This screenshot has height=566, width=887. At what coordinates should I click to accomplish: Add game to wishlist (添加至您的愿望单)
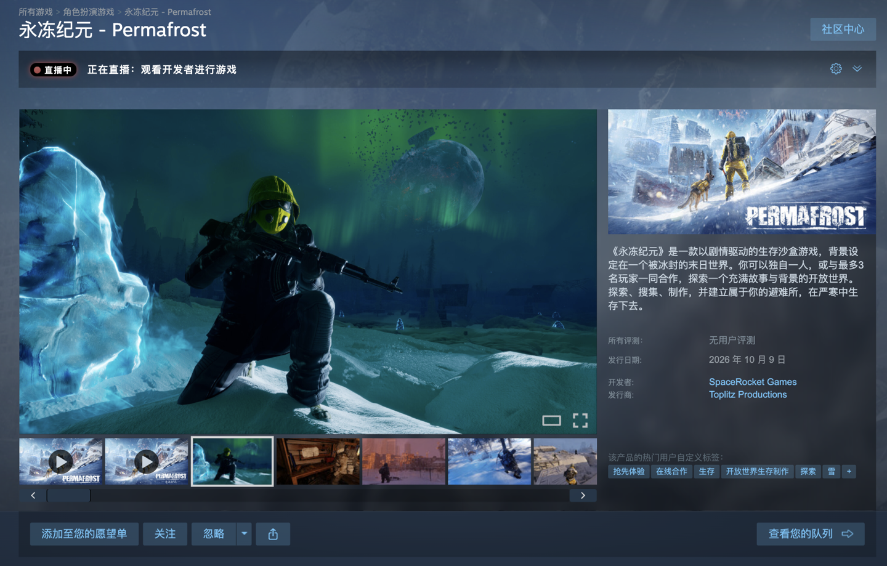coord(84,534)
